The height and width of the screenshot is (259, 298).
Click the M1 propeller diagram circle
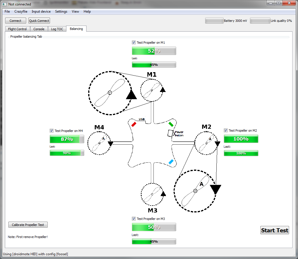coord(151,90)
